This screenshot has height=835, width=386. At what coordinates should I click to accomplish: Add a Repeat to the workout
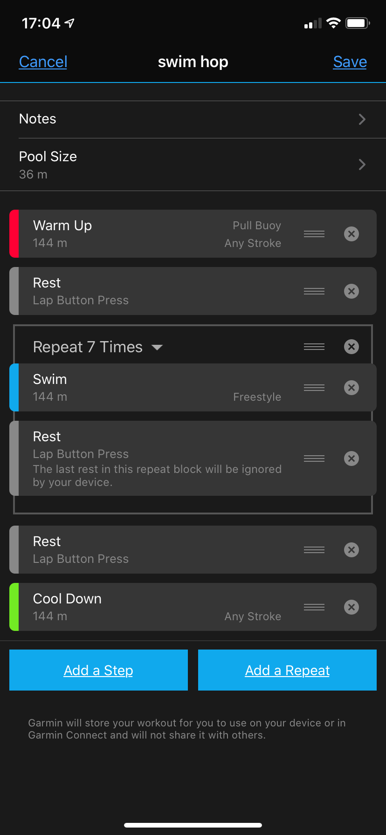tap(287, 670)
